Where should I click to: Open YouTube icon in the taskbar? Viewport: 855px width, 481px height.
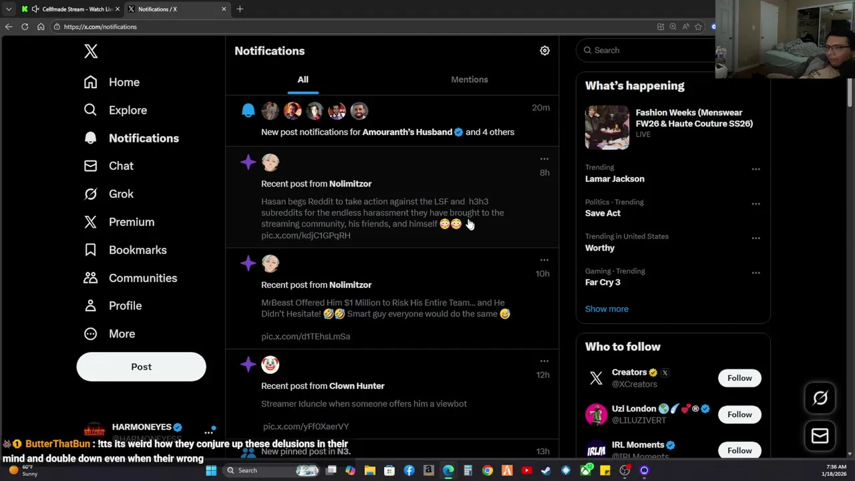pos(526,470)
